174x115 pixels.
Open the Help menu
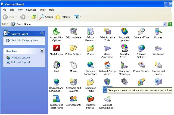[x=51, y=10]
